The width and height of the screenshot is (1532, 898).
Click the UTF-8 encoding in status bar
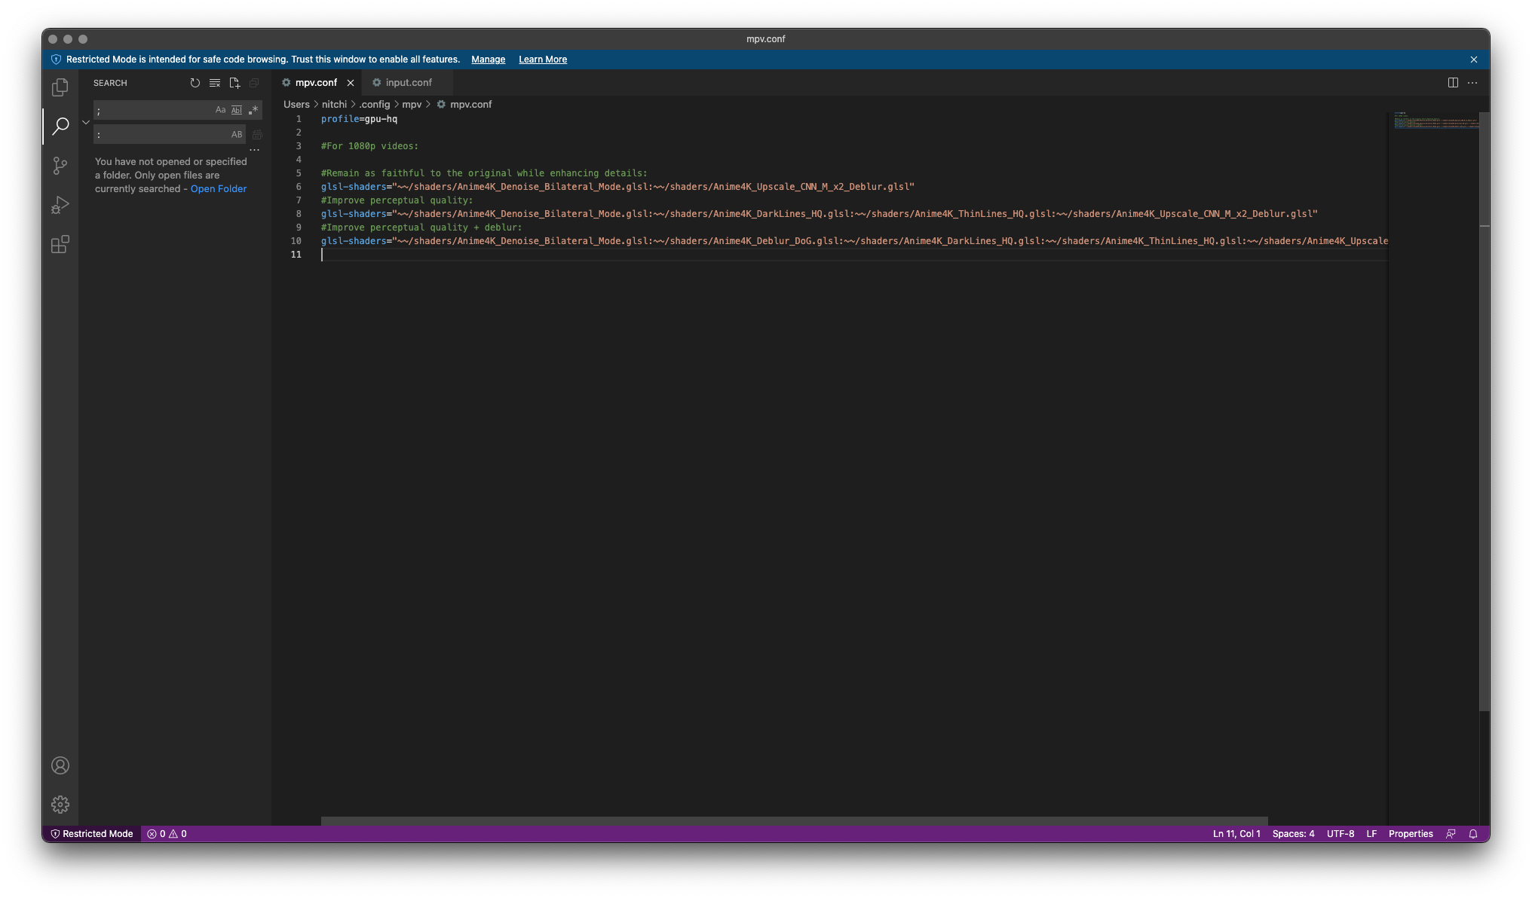[1340, 834]
